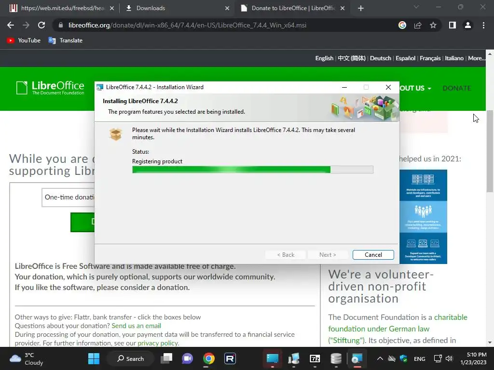View the site security lock icon
The image size is (494, 370).
[61, 25]
